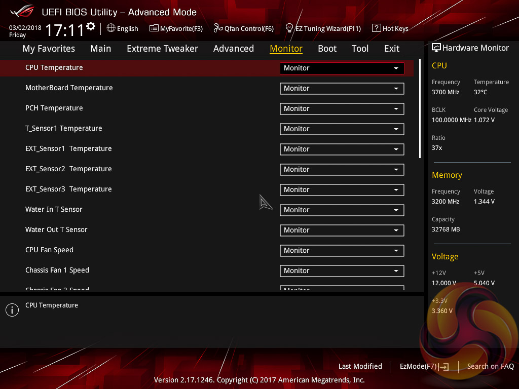Click the MyFavorite list icon

[x=154, y=28]
